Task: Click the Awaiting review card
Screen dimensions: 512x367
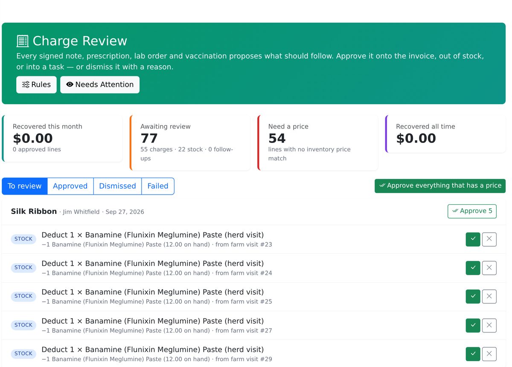Action: (190, 143)
